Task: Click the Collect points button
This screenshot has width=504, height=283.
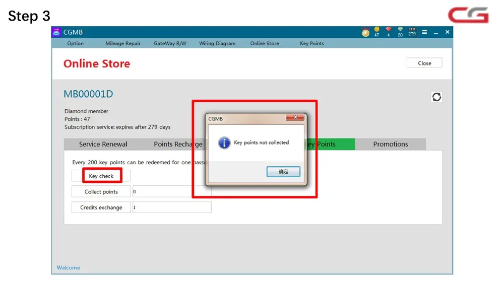Action: click(101, 192)
